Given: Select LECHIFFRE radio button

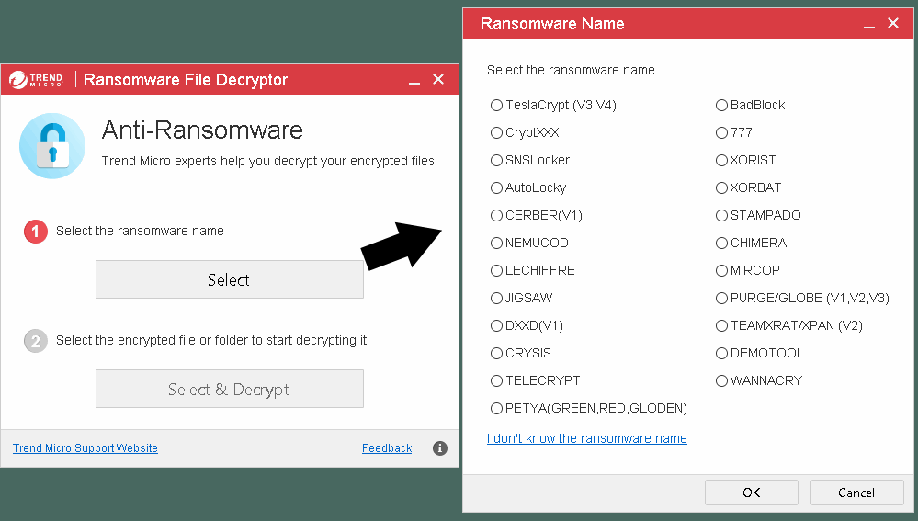Looking at the screenshot, I should click(x=496, y=270).
